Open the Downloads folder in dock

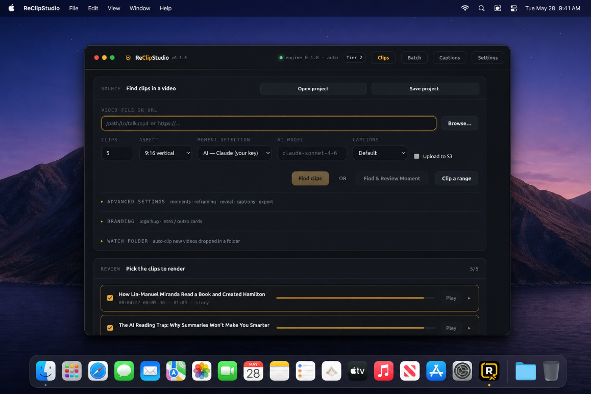(525, 371)
